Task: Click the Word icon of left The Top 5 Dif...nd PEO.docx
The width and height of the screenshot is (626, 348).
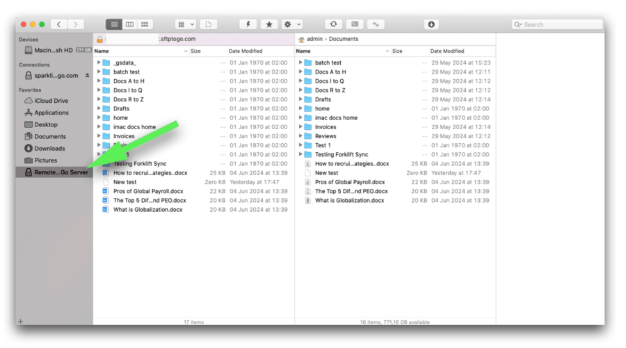Action: coord(106,200)
